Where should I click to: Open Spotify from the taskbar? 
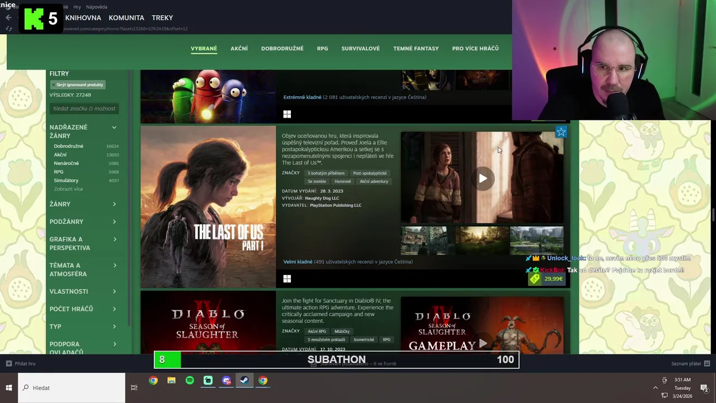(190, 381)
